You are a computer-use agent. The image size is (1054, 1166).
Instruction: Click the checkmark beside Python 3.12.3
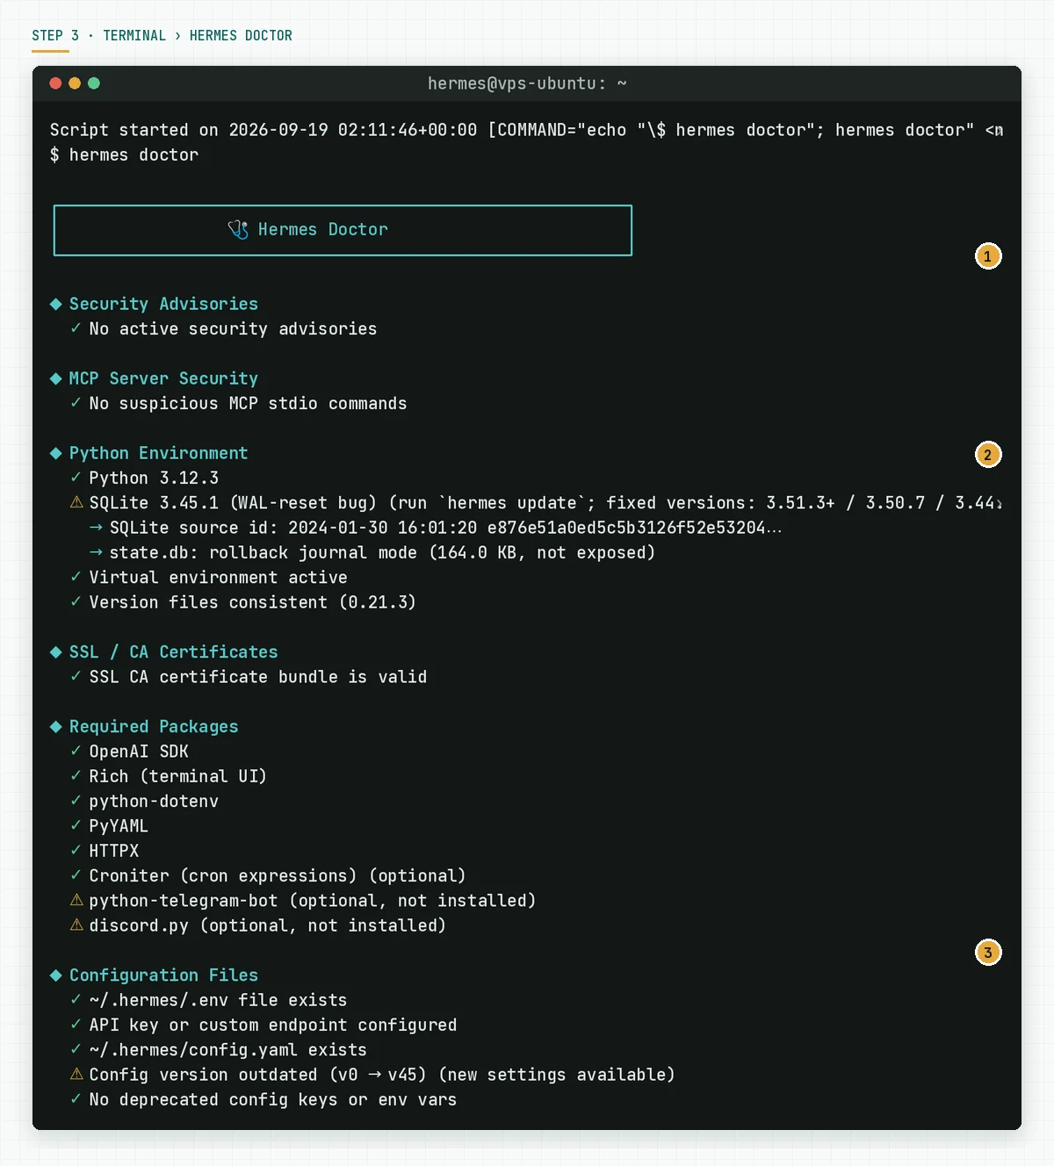[x=76, y=478]
